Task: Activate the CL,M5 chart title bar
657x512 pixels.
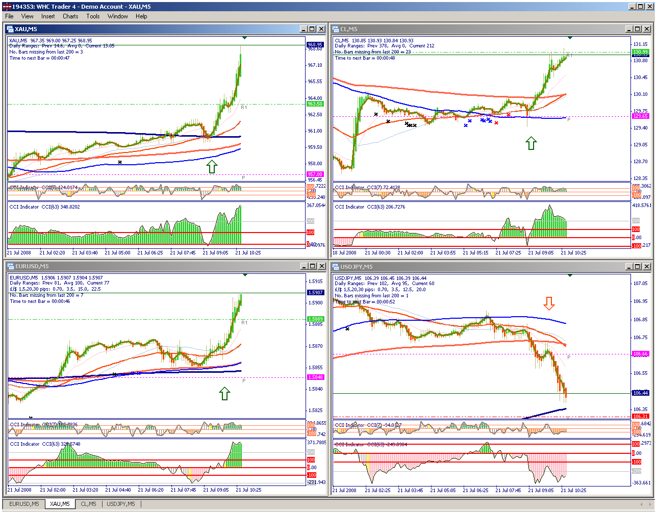Action: coord(491,29)
